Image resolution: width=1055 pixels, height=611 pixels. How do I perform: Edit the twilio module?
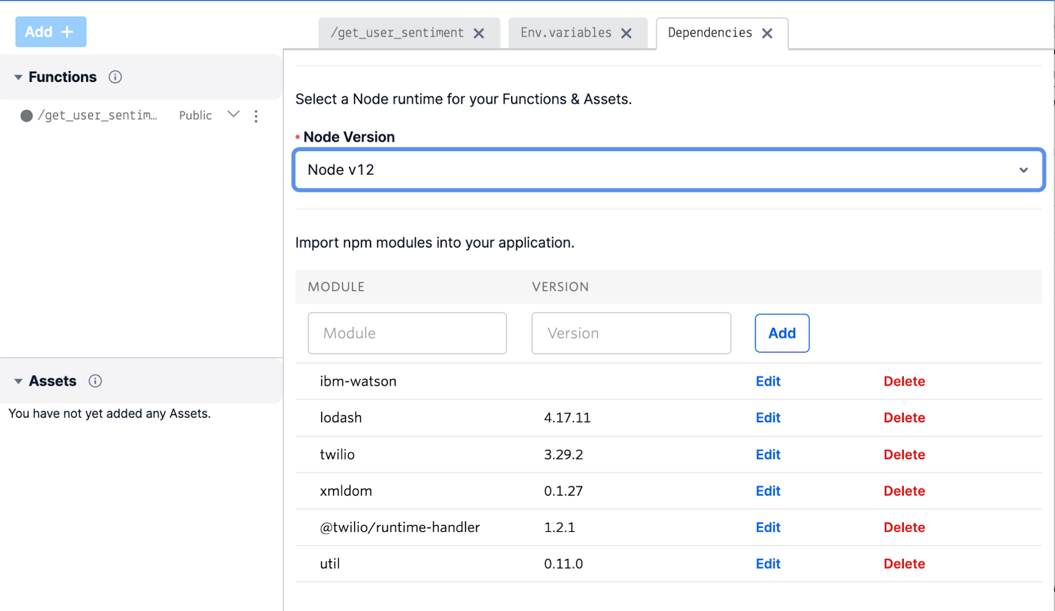(768, 455)
